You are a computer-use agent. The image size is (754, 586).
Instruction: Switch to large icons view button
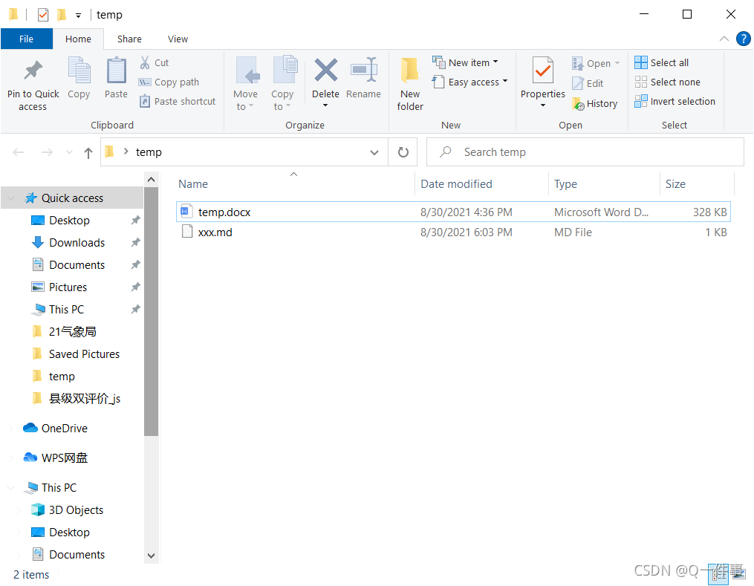click(x=738, y=573)
